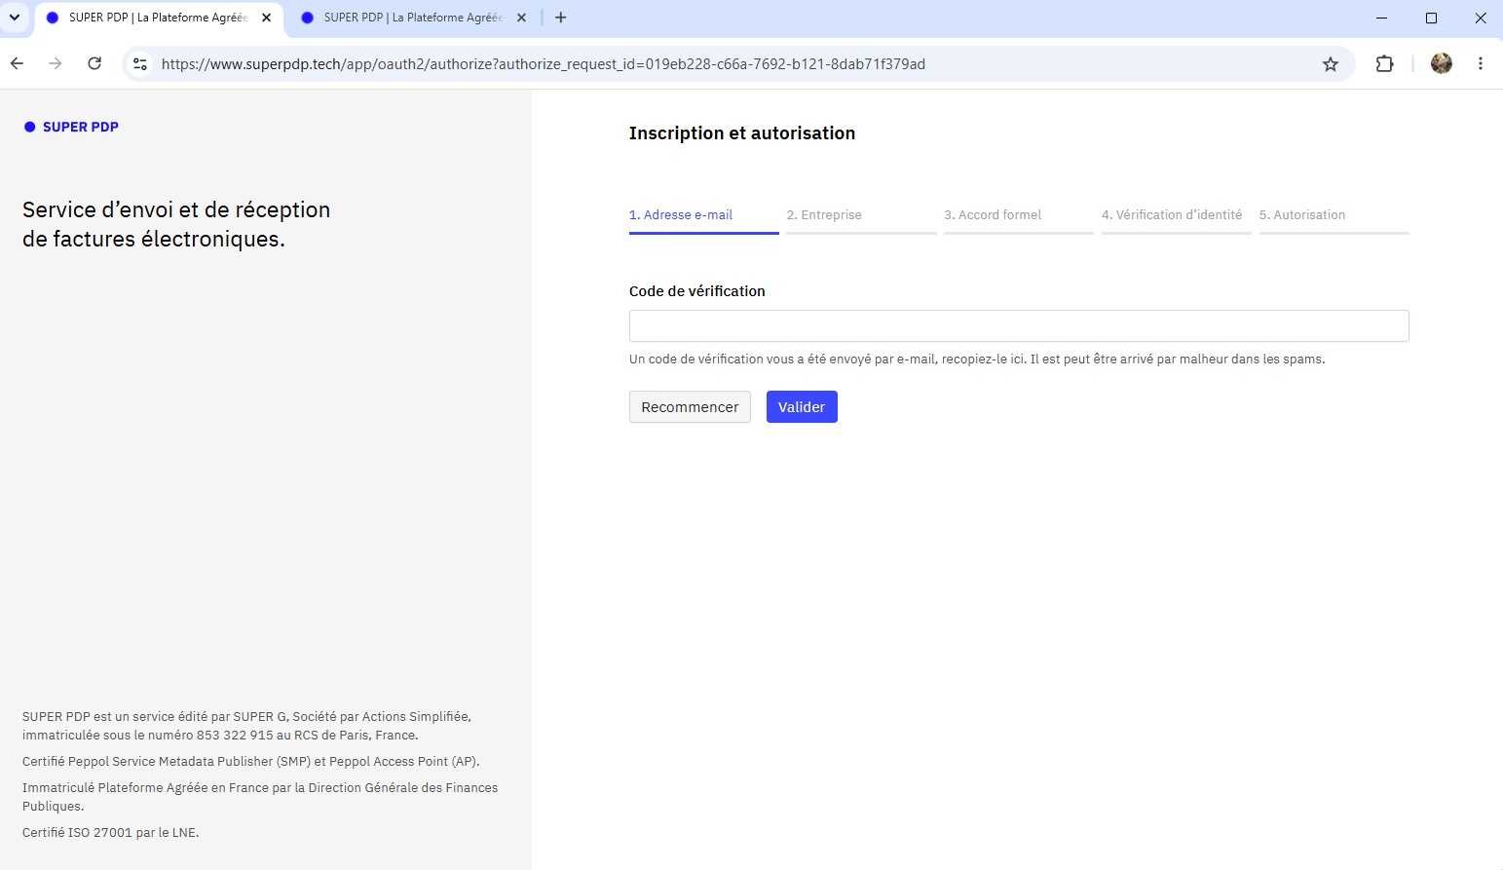Bookmark this page with the star icon
This screenshot has width=1503, height=870.
click(x=1331, y=64)
